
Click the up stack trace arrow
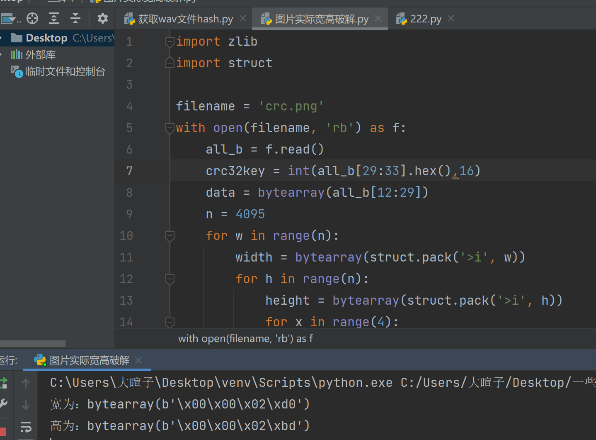(26, 383)
